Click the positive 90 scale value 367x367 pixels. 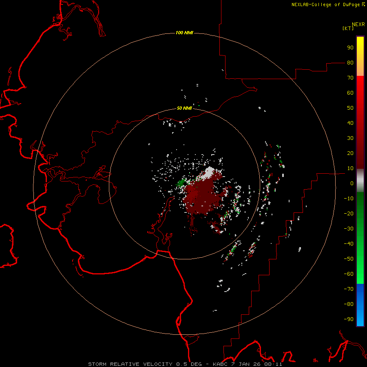pos(350,48)
